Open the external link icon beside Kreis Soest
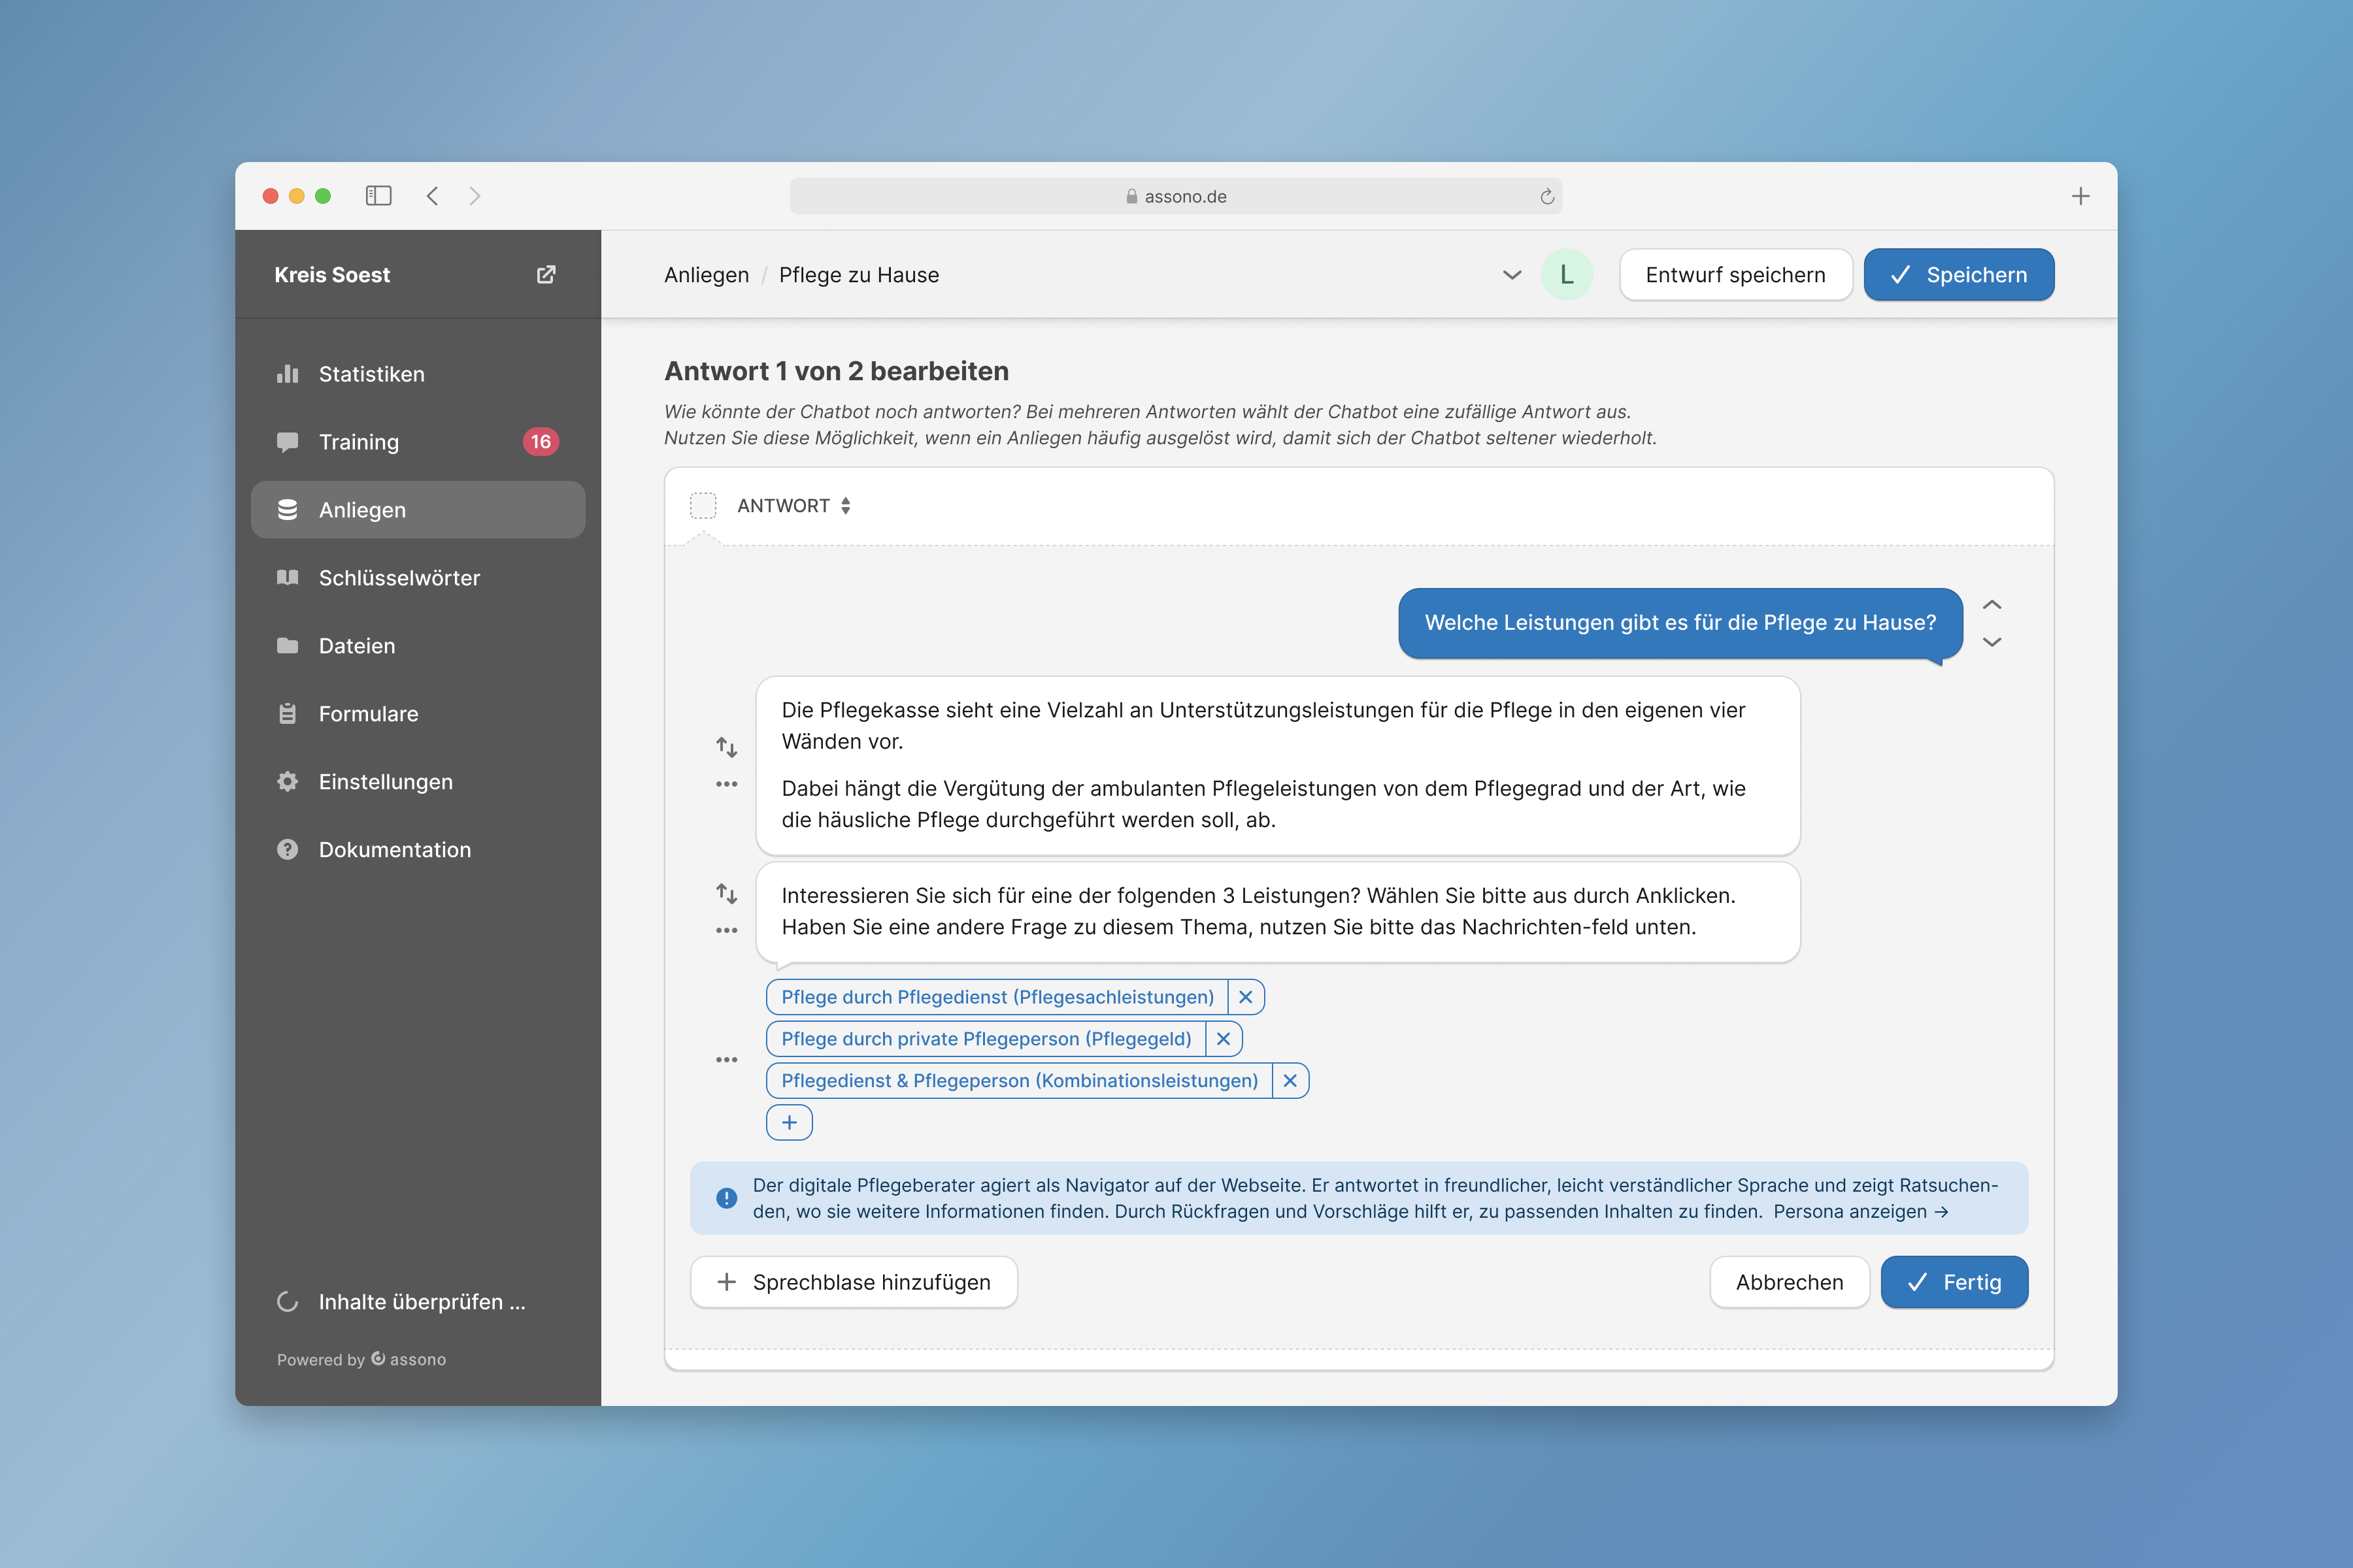Screen dimensions: 2353x1568 click(x=546, y=274)
